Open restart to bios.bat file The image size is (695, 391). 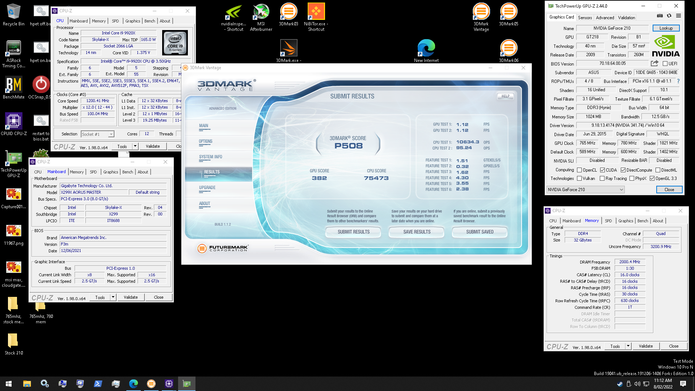[41, 127]
